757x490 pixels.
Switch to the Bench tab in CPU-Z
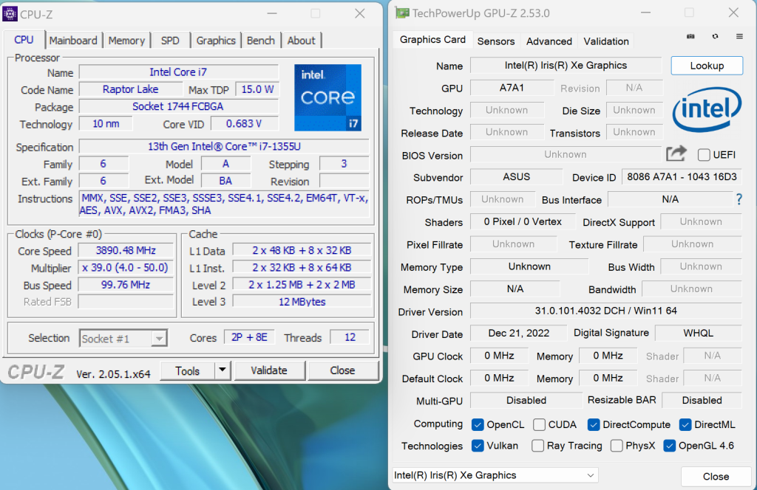pyautogui.click(x=260, y=41)
